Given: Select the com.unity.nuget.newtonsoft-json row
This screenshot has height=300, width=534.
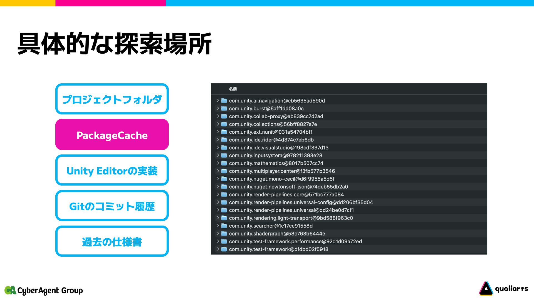Looking at the screenshot, I should [x=288, y=187].
